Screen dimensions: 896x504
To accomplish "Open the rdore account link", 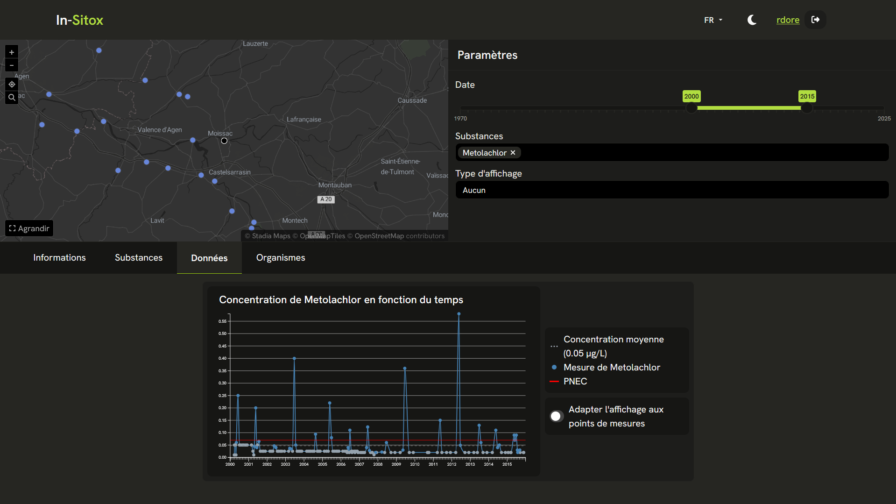I will point(788,20).
